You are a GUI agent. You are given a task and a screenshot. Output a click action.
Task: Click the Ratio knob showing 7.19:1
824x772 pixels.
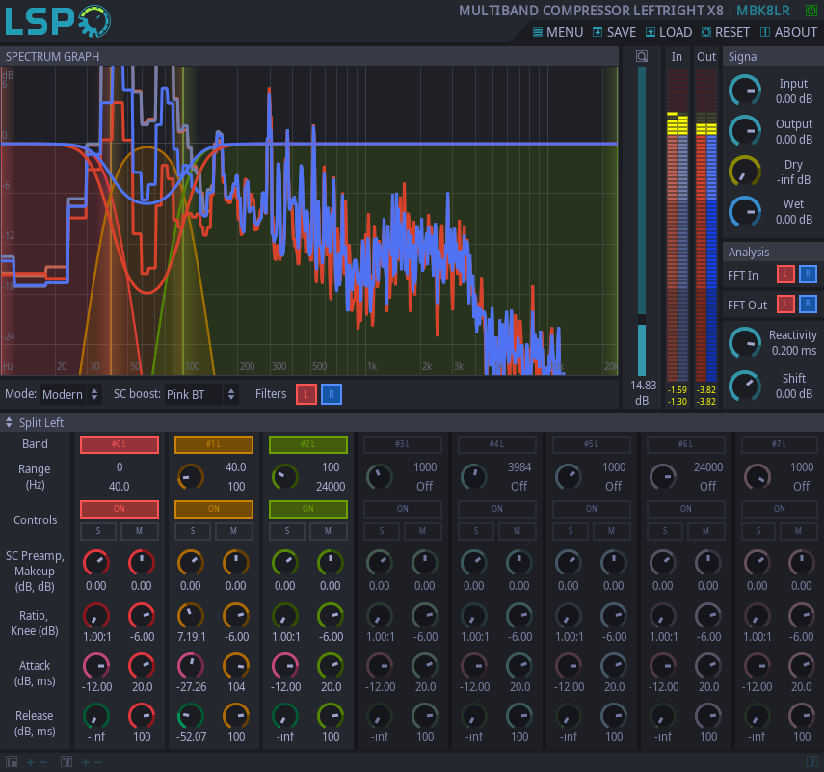(x=190, y=616)
